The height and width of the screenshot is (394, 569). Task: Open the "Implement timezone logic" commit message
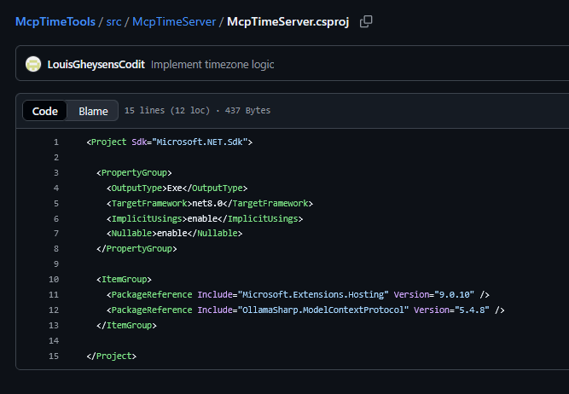click(212, 65)
